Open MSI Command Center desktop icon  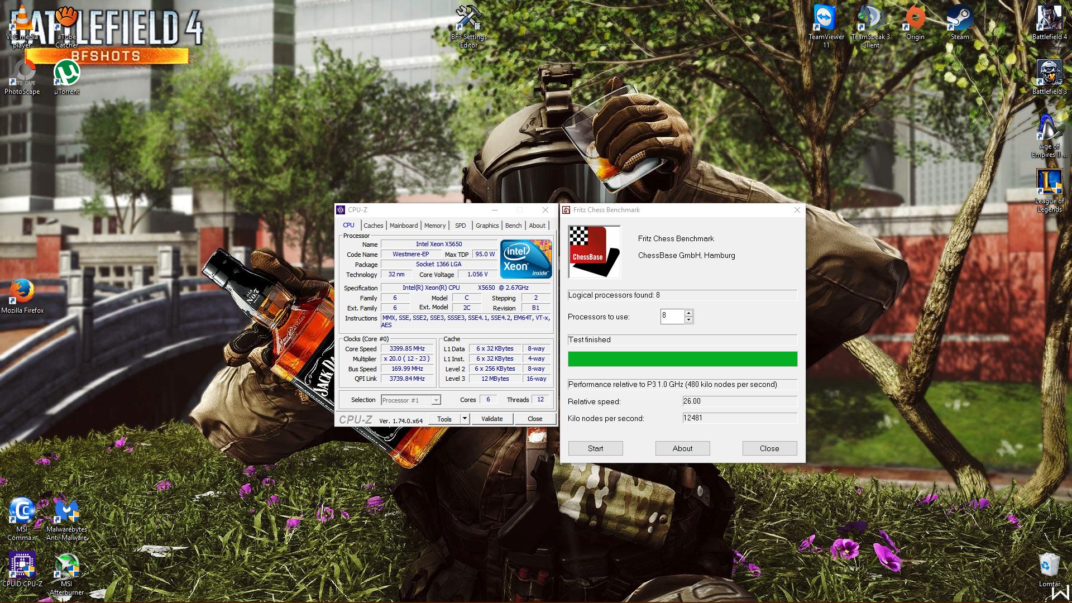point(22,519)
